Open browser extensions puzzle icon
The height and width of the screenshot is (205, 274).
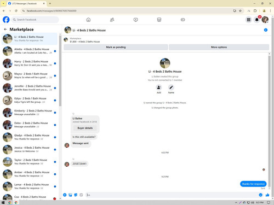tap(255, 11)
